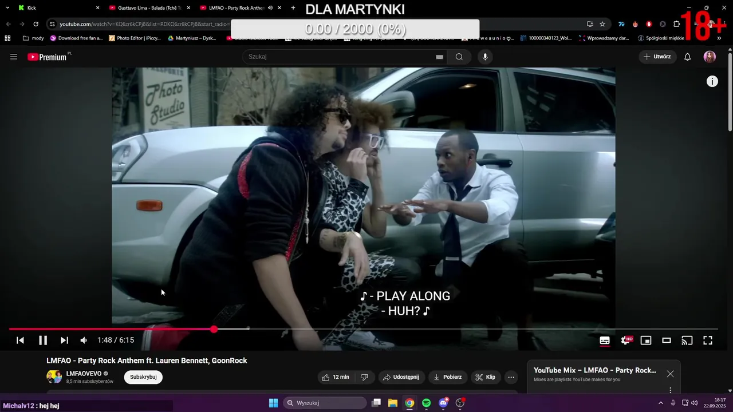The height and width of the screenshot is (412, 733).
Task: Show video info card icon
Action: 712,81
